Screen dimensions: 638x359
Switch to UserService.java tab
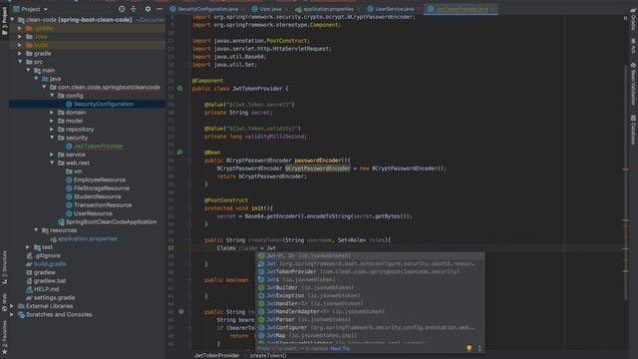pos(394,9)
